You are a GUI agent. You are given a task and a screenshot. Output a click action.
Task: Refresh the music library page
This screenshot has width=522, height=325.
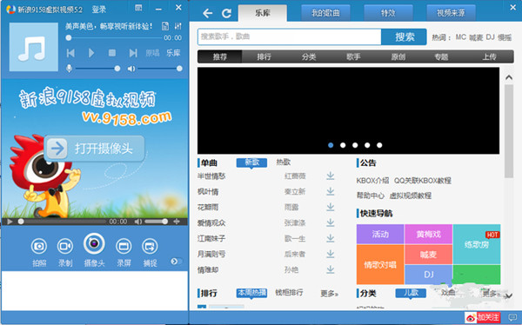point(227,13)
